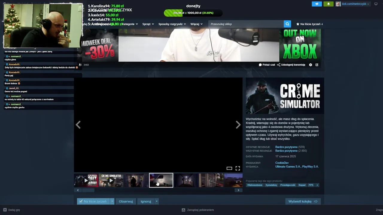Open the Symulatory tag

(271, 185)
